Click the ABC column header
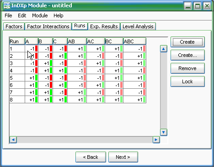 point(134,41)
